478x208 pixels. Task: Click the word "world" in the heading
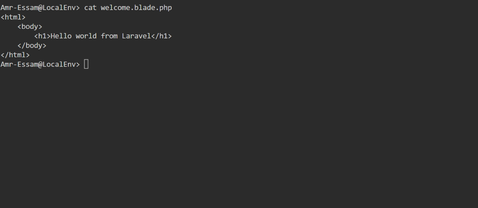pos(86,36)
